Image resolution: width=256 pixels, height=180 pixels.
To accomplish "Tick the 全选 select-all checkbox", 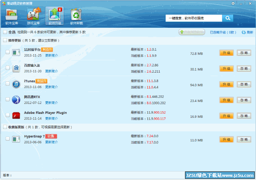I will tap(5, 32).
